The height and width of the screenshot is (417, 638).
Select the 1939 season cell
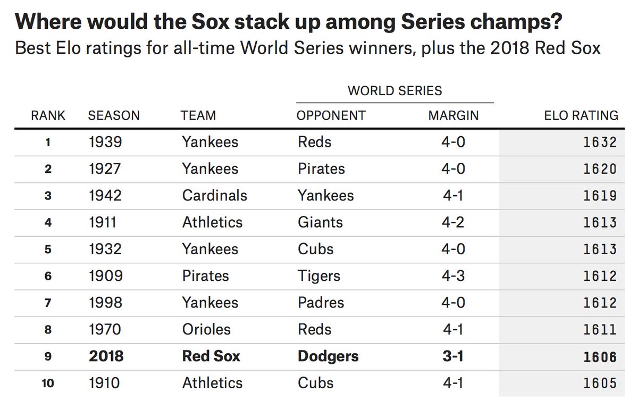(105, 142)
